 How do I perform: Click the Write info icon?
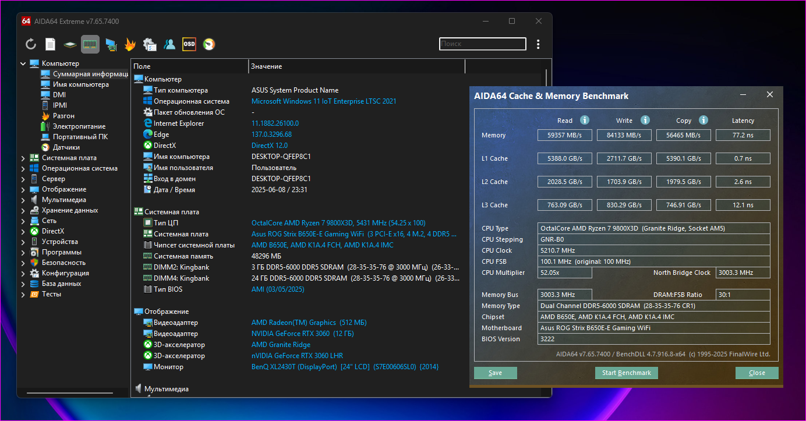coord(645,120)
